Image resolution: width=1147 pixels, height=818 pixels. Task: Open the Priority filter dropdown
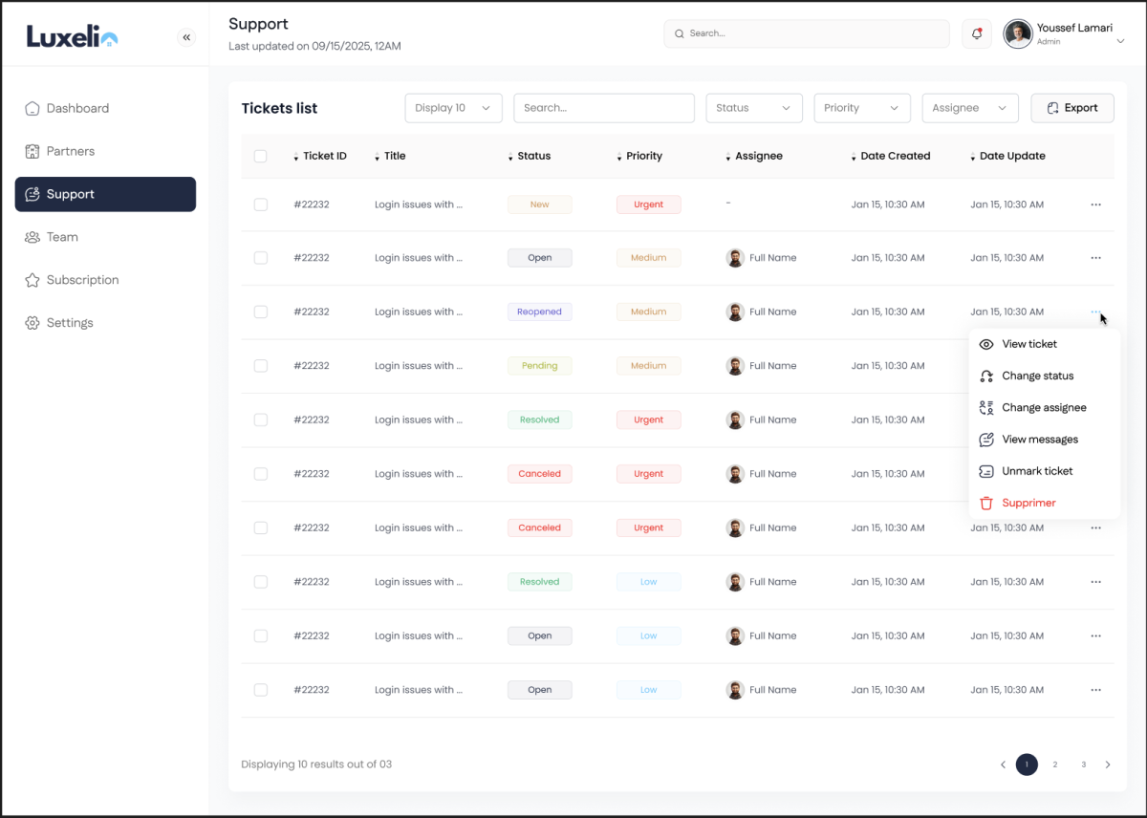coord(861,108)
